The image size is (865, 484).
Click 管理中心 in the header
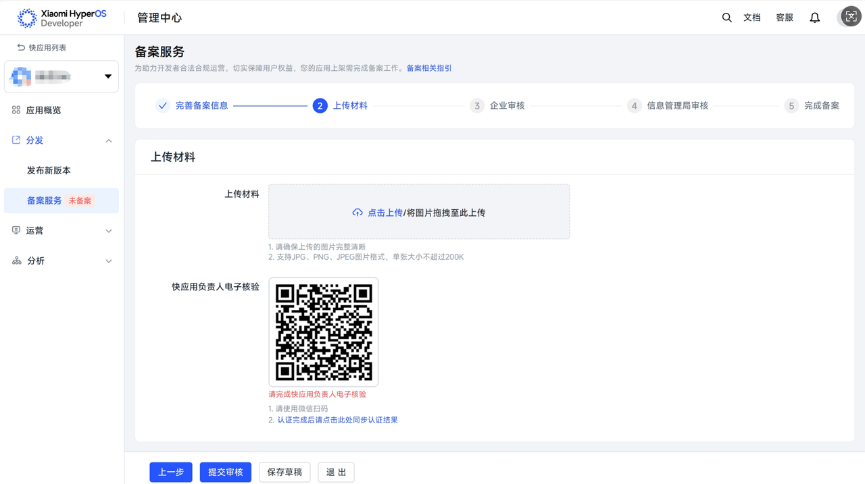click(x=159, y=18)
